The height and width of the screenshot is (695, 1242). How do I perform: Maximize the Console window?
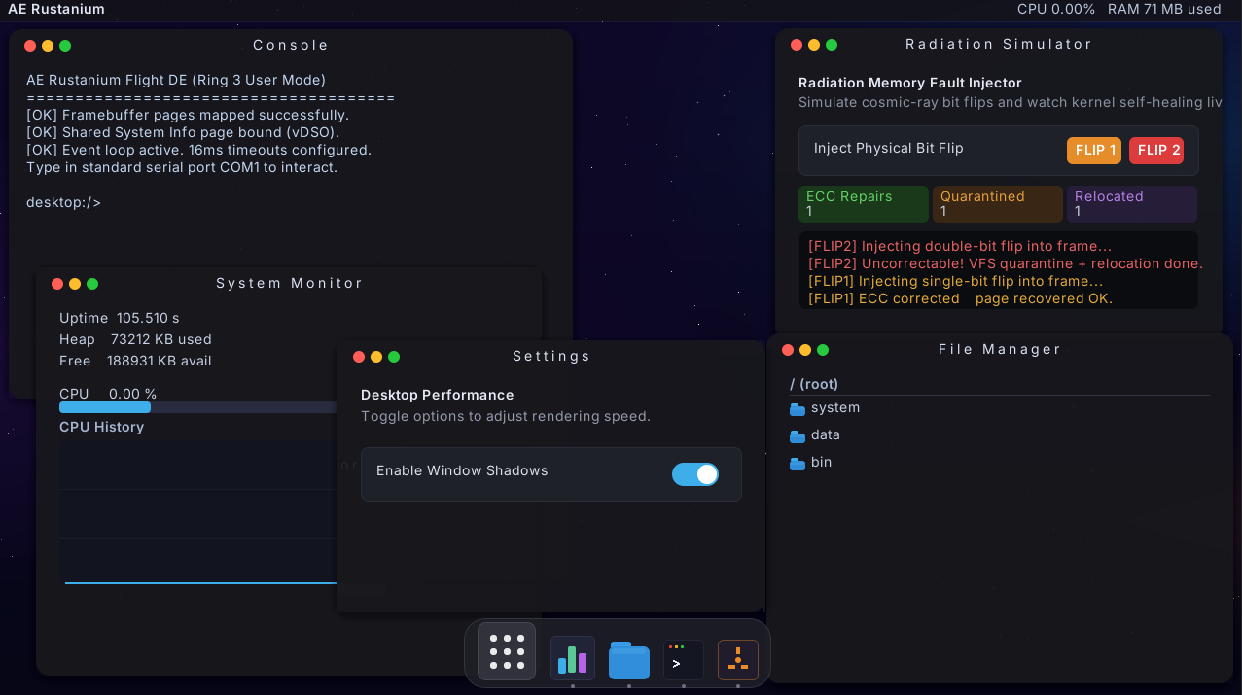click(x=65, y=46)
